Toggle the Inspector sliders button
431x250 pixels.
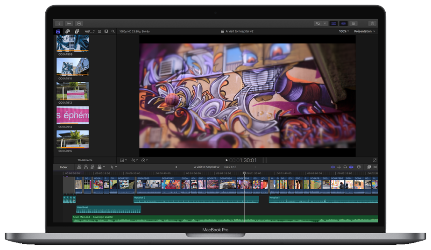353,23
